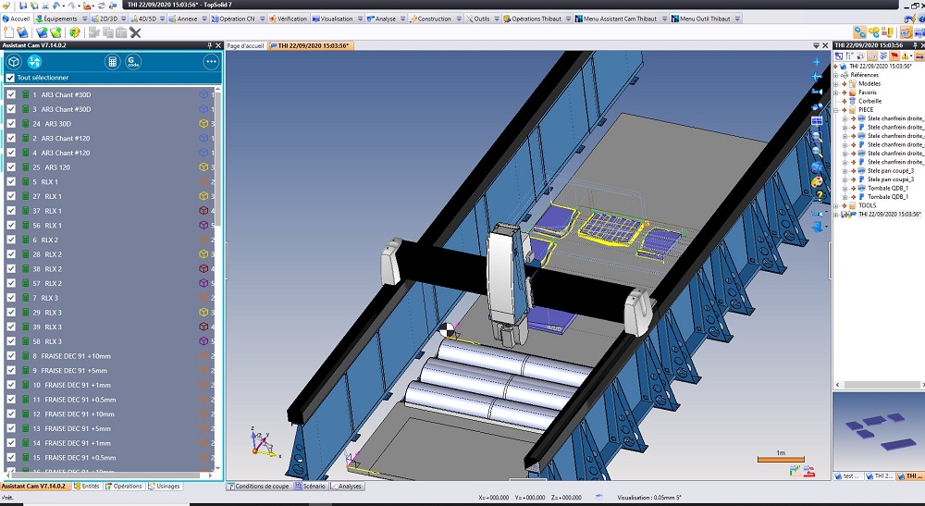925x506 pixels.
Task: Uncheck the AR3 Chant #30D operation 1 checkbox
Action: [x=11, y=94]
